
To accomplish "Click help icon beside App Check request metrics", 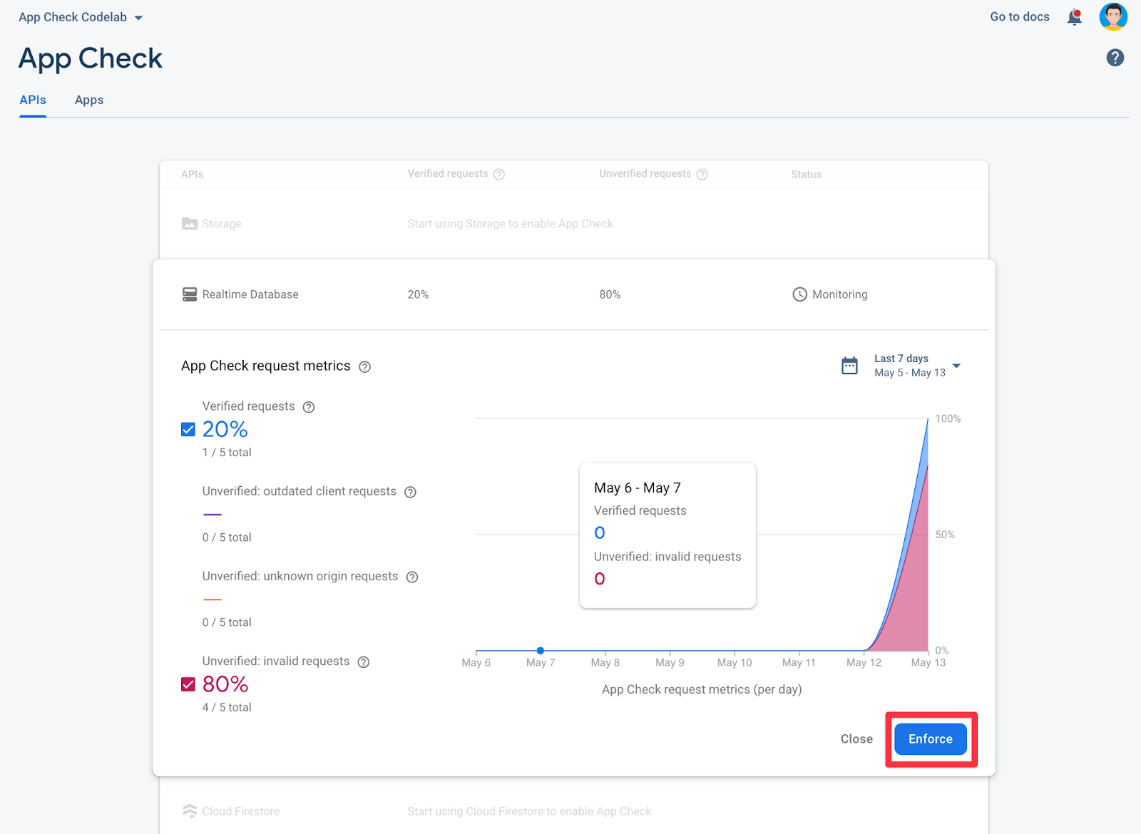I will pyautogui.click(x=364, y=367).
